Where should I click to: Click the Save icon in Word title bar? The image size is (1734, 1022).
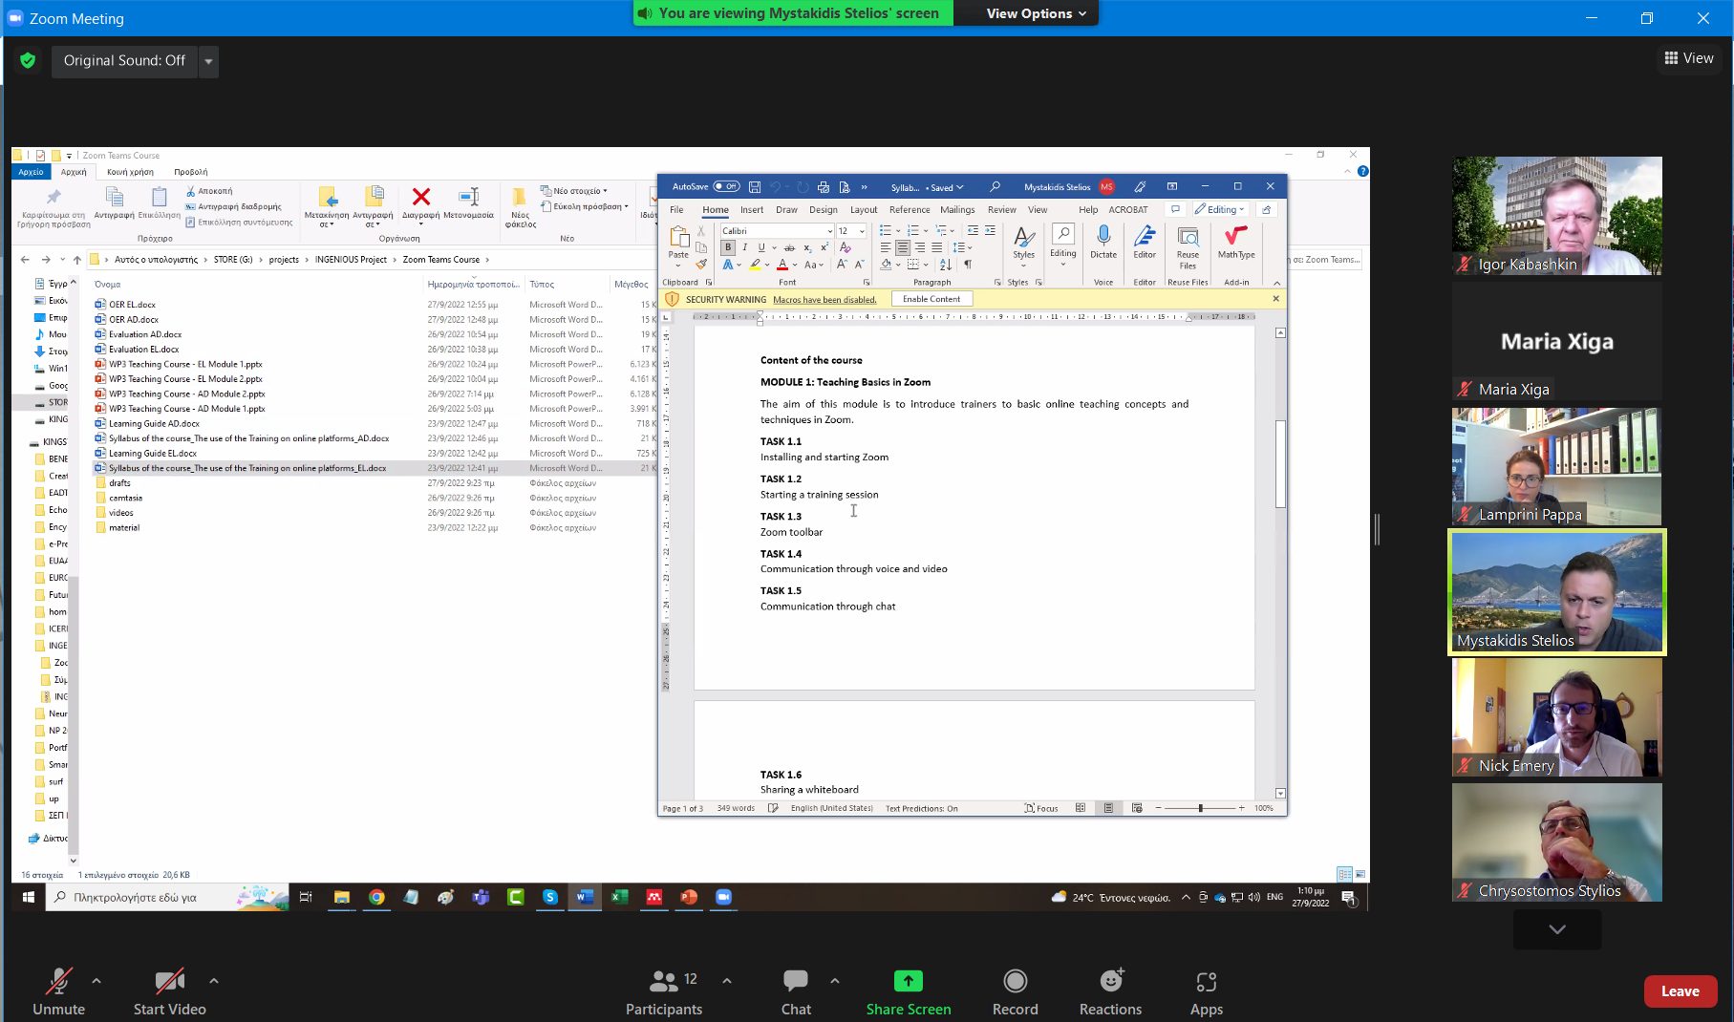[755, 187]
